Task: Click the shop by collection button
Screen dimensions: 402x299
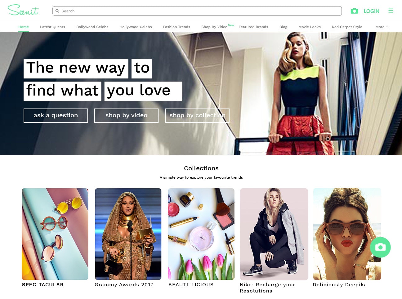Action: (197, 115)
